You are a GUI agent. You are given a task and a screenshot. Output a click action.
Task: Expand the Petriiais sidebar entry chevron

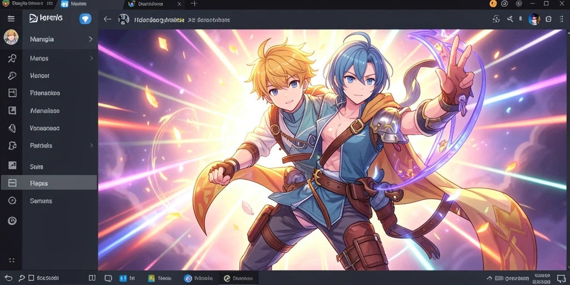(x=91, y=145)
